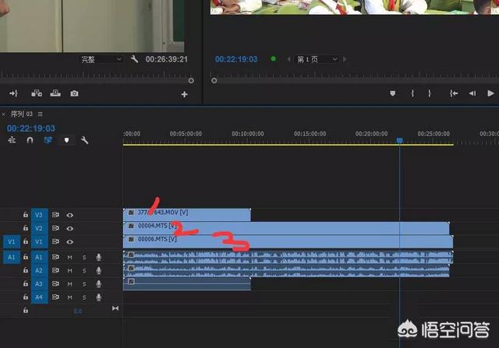Image resolution: width=499 pixels, height=348 pixels.
Task: Select the 序列 03 sequence tab
Action: [21, 114]
